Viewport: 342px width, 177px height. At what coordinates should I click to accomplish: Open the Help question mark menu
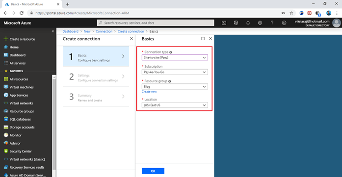click(x=272, y=23)
